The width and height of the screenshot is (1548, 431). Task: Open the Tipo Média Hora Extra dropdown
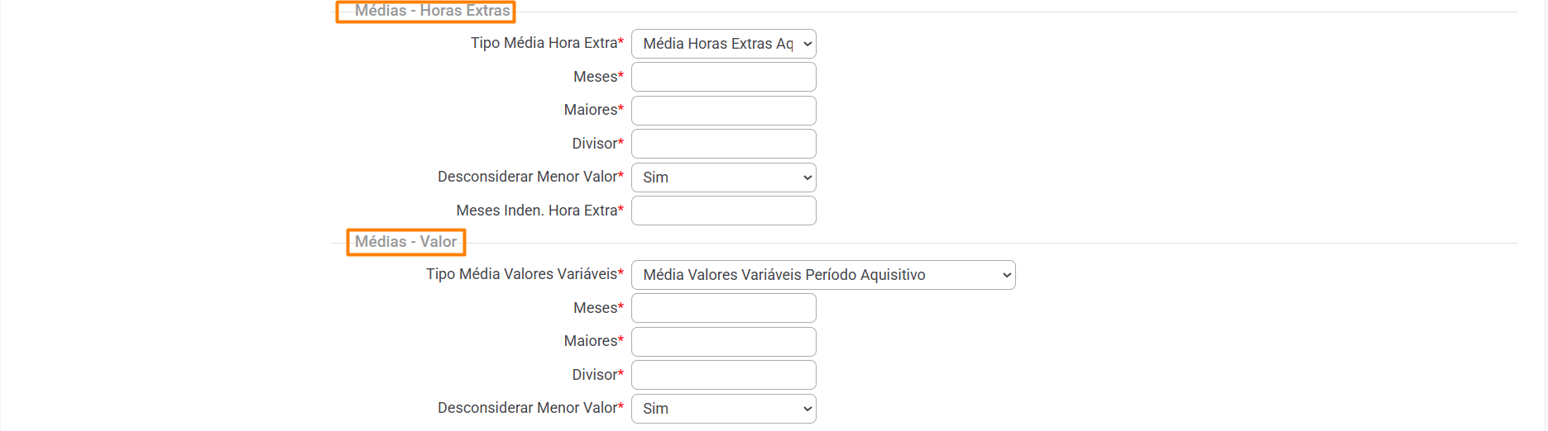pyautogui.click(x=723, y=44)
